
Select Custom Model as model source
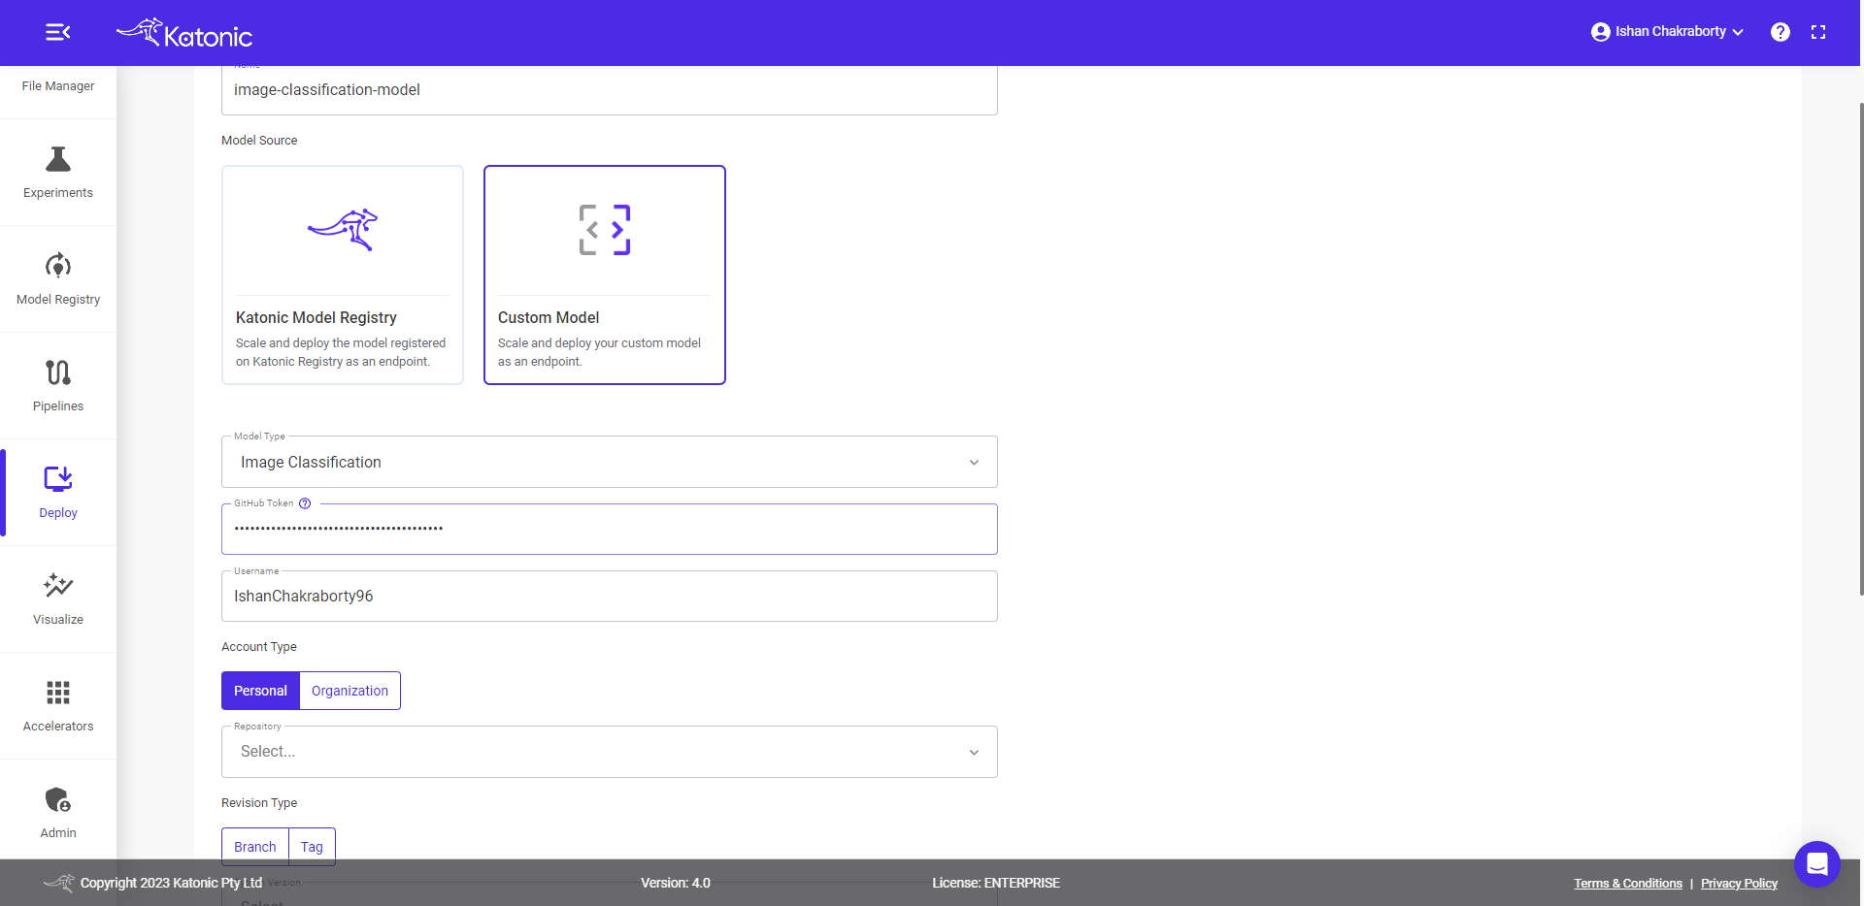pos(605,275)
